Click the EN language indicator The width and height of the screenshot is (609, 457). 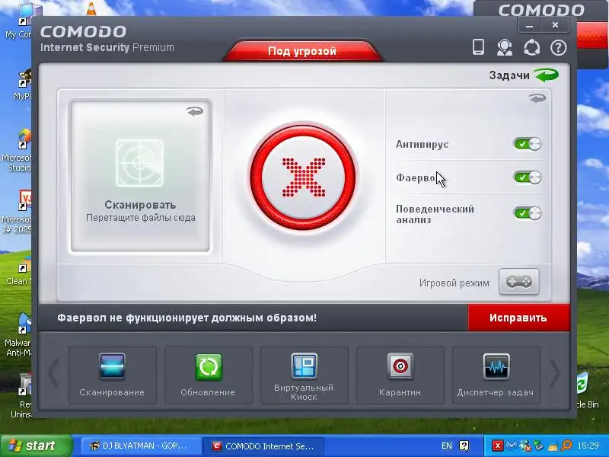coord(447,446)
